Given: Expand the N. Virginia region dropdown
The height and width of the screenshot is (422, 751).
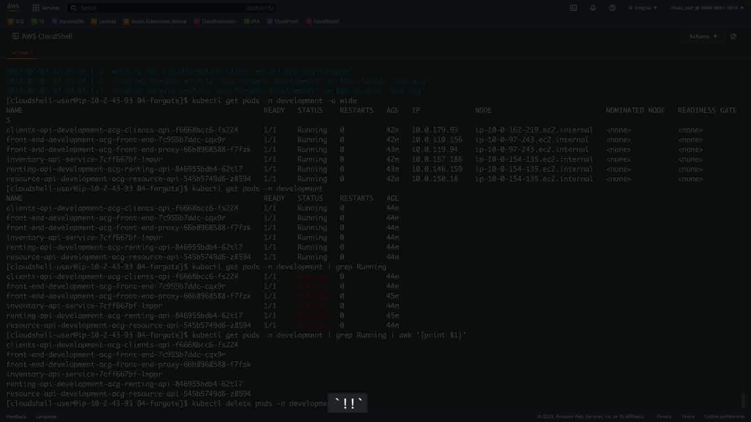Looking at the screenshot, I should 643,8.
